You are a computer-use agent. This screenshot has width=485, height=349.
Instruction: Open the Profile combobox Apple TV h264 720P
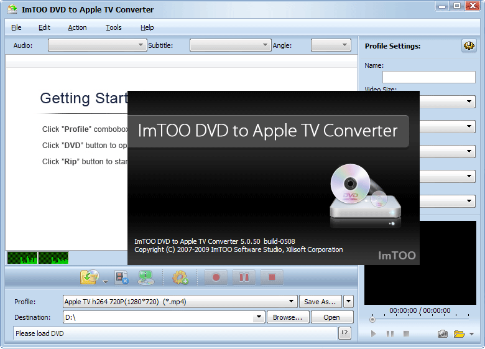(x=180, y=301)
